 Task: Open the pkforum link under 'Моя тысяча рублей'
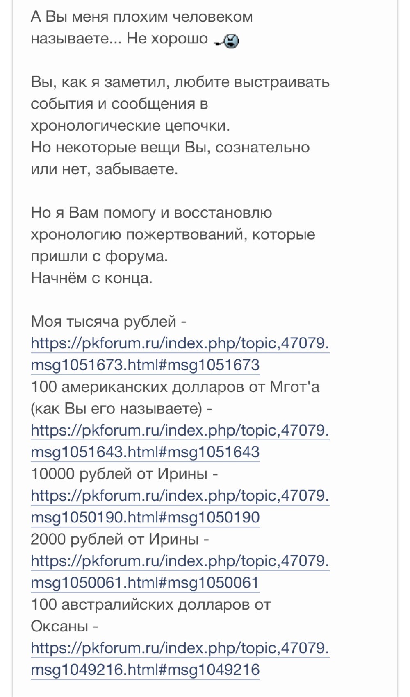click(180, 343)
